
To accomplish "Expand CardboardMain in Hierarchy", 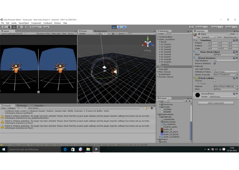I will [157, 37].
